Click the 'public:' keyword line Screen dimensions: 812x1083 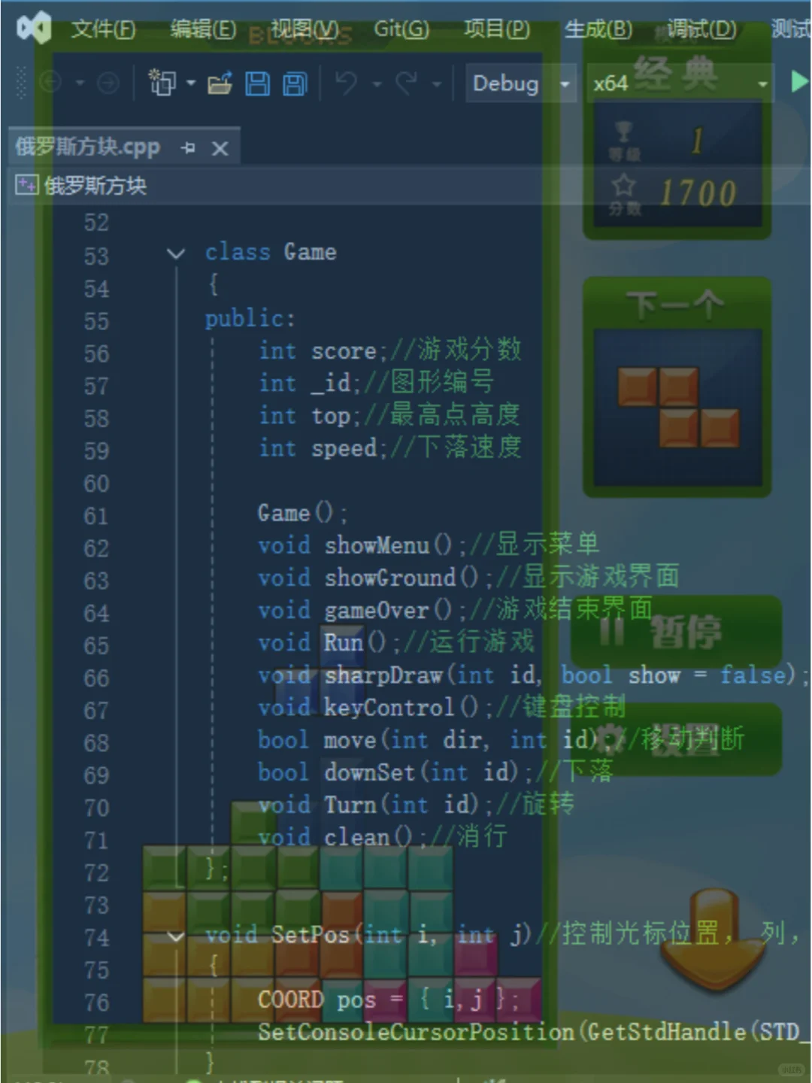[250, 318]
